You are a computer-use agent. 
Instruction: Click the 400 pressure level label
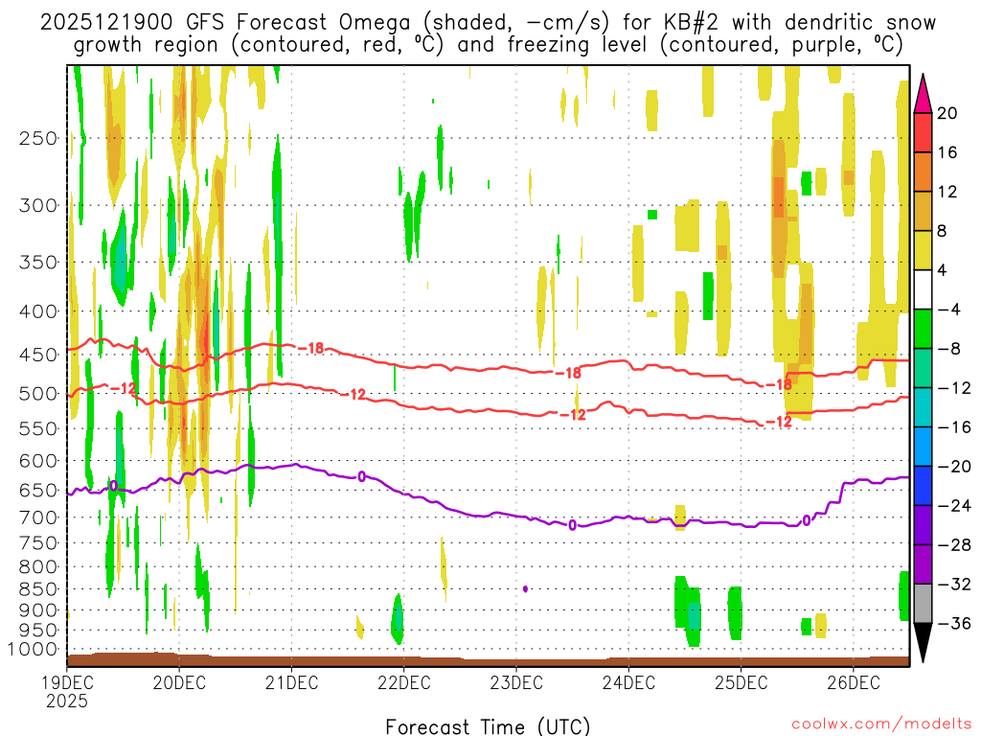point(38,311)
